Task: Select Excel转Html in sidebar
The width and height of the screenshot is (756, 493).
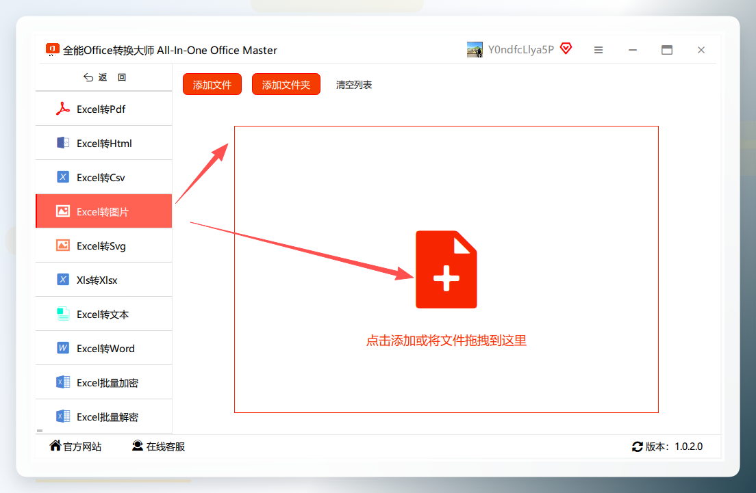Action: click(x=103, y=143)
